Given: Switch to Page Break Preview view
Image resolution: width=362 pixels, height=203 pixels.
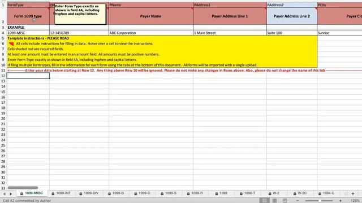Looking at the screenshot, I should [x=285, y=201].
